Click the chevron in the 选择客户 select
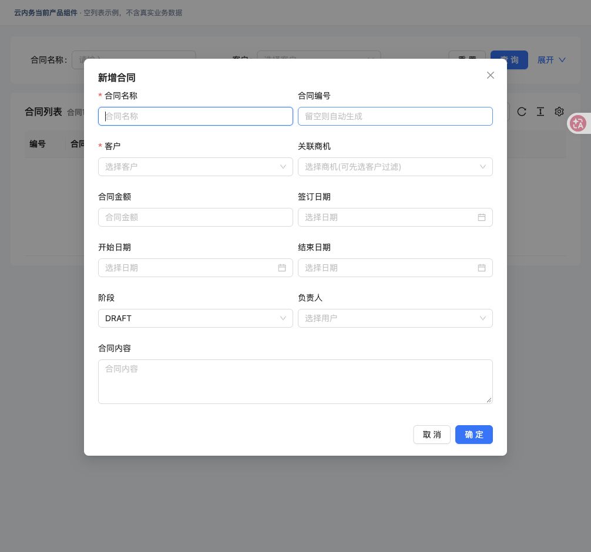Image resolution: width=591 pixels, height=552 pixels. click(283, 167)
